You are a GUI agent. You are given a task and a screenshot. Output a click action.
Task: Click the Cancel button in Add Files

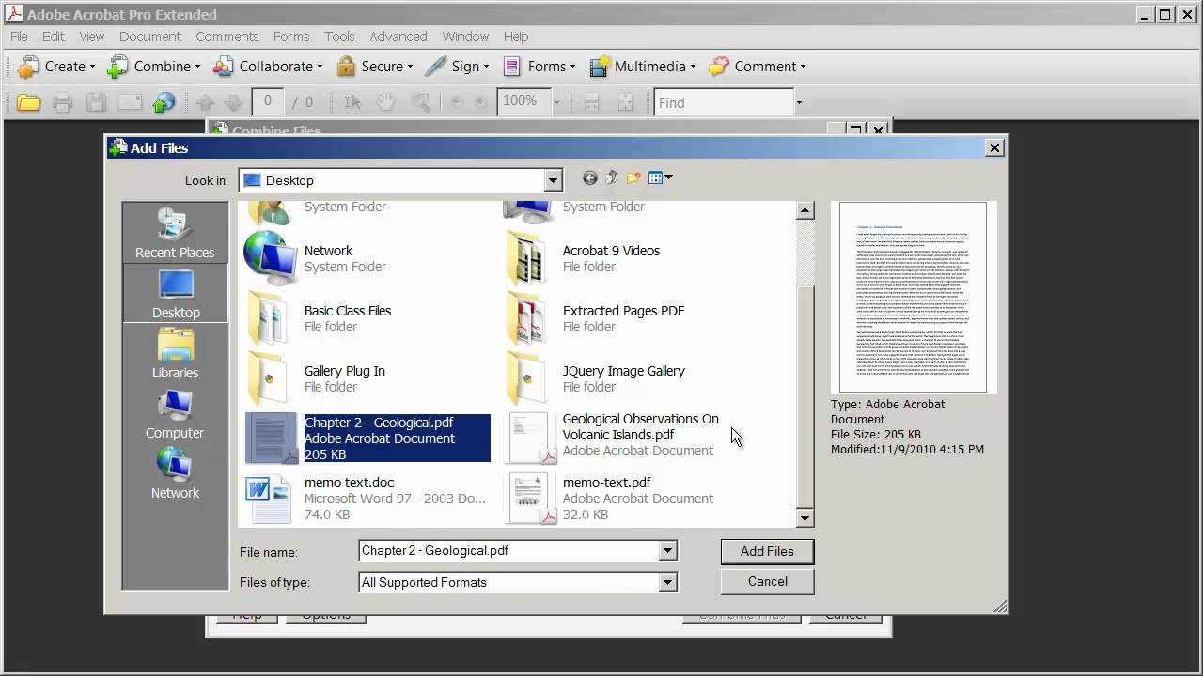767,581
